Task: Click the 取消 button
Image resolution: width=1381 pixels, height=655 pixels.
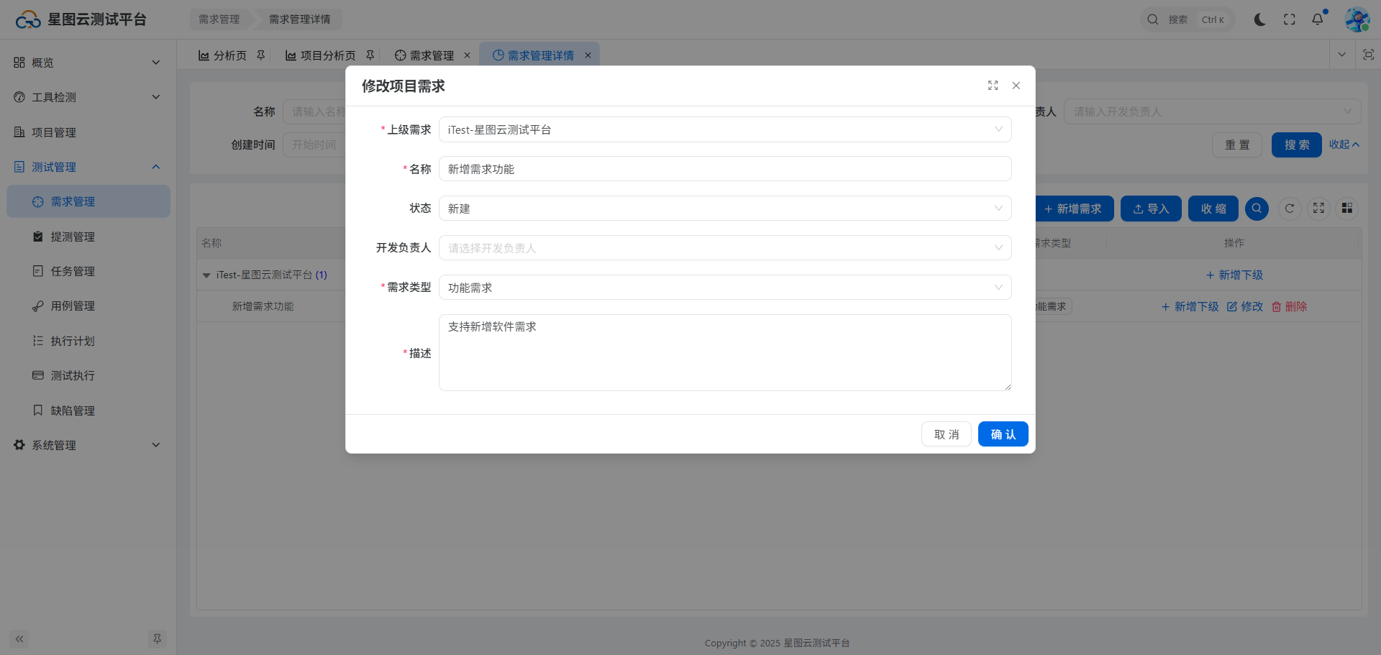Action: (x=946, y=434)
